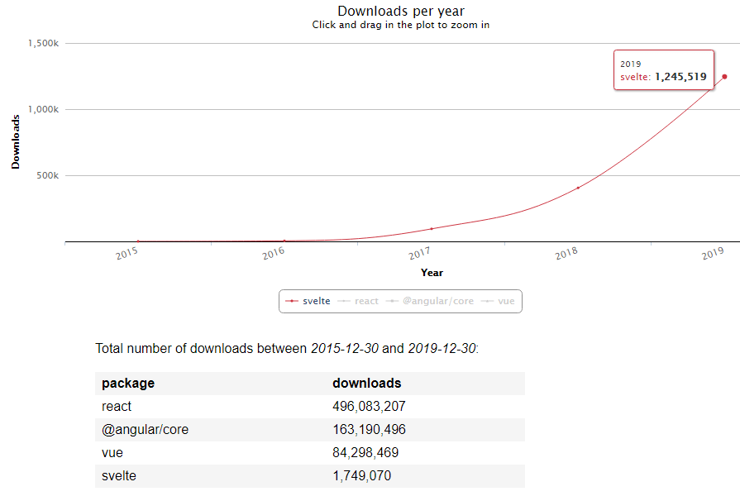Click the 'package' column header

point(128,384)
